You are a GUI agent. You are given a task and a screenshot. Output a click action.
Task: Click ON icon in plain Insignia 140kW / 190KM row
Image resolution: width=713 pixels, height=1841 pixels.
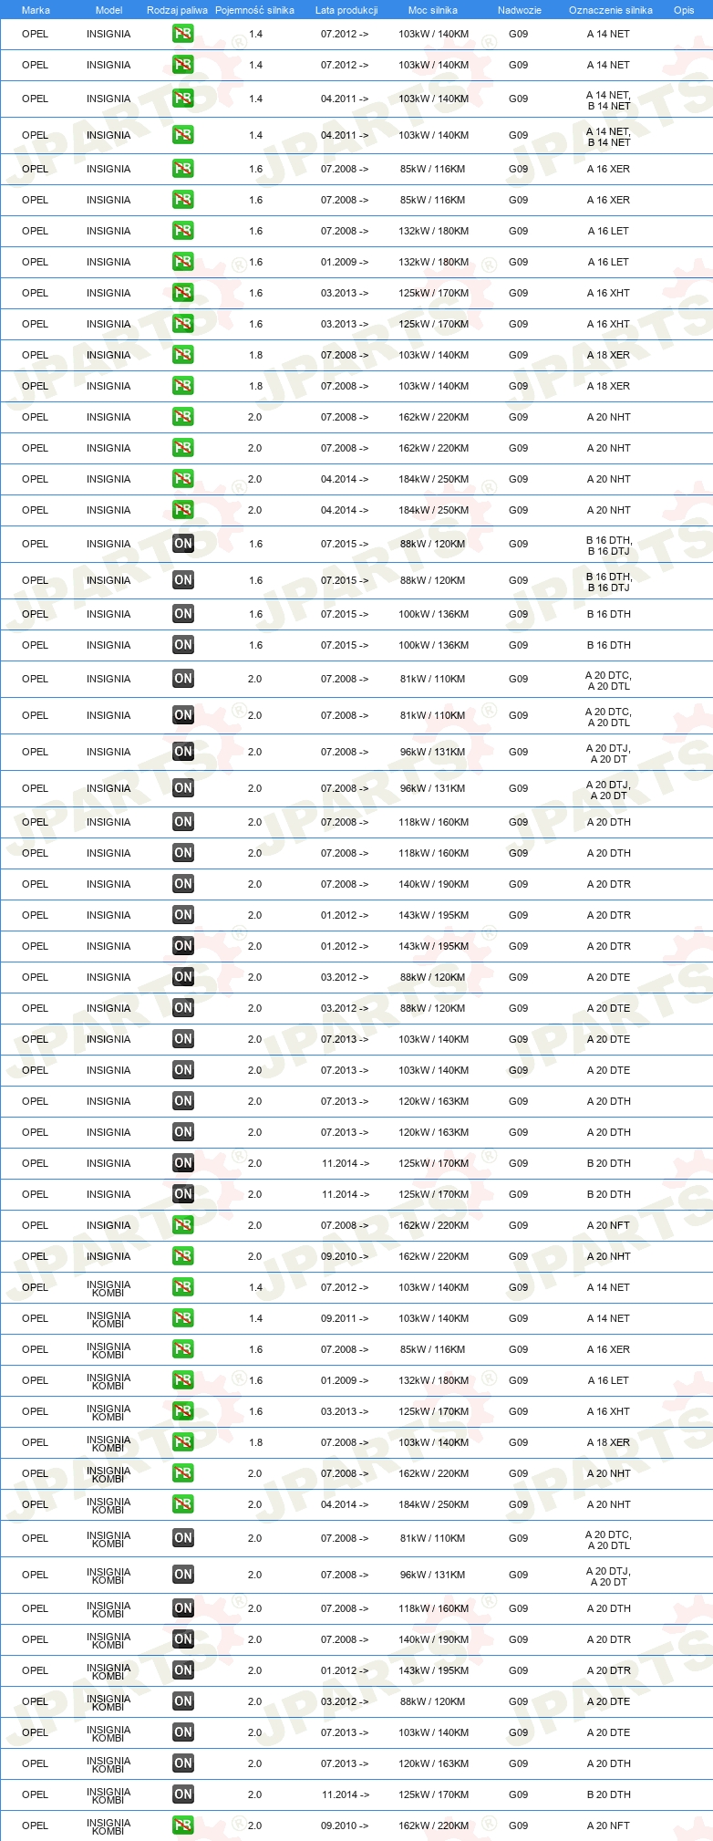182,884
